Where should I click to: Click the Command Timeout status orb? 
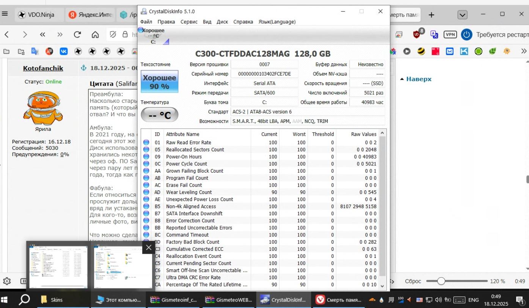click(x=146, y=235)
